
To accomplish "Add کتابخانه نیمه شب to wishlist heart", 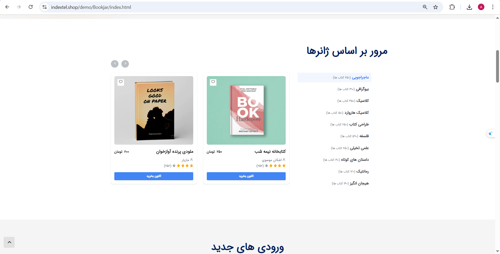I will [213, 82].
